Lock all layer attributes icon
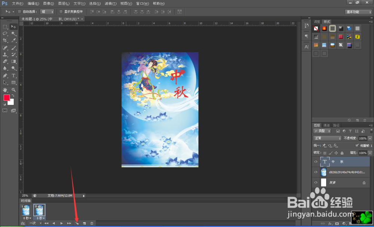Viewport: 374px width, 227px height. point(342,153)
